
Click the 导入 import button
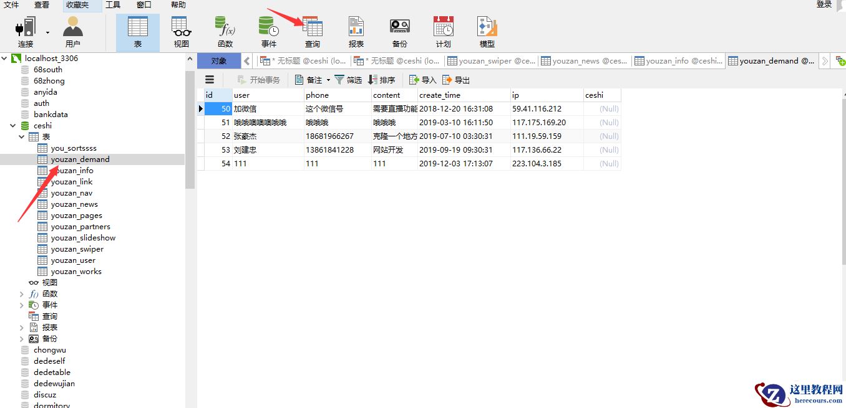(423, 80)
